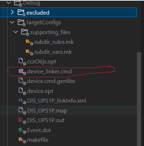Click the device.opt file icon
The height and width of the screenshot is (146, 144).
click(x=22, y=91)
